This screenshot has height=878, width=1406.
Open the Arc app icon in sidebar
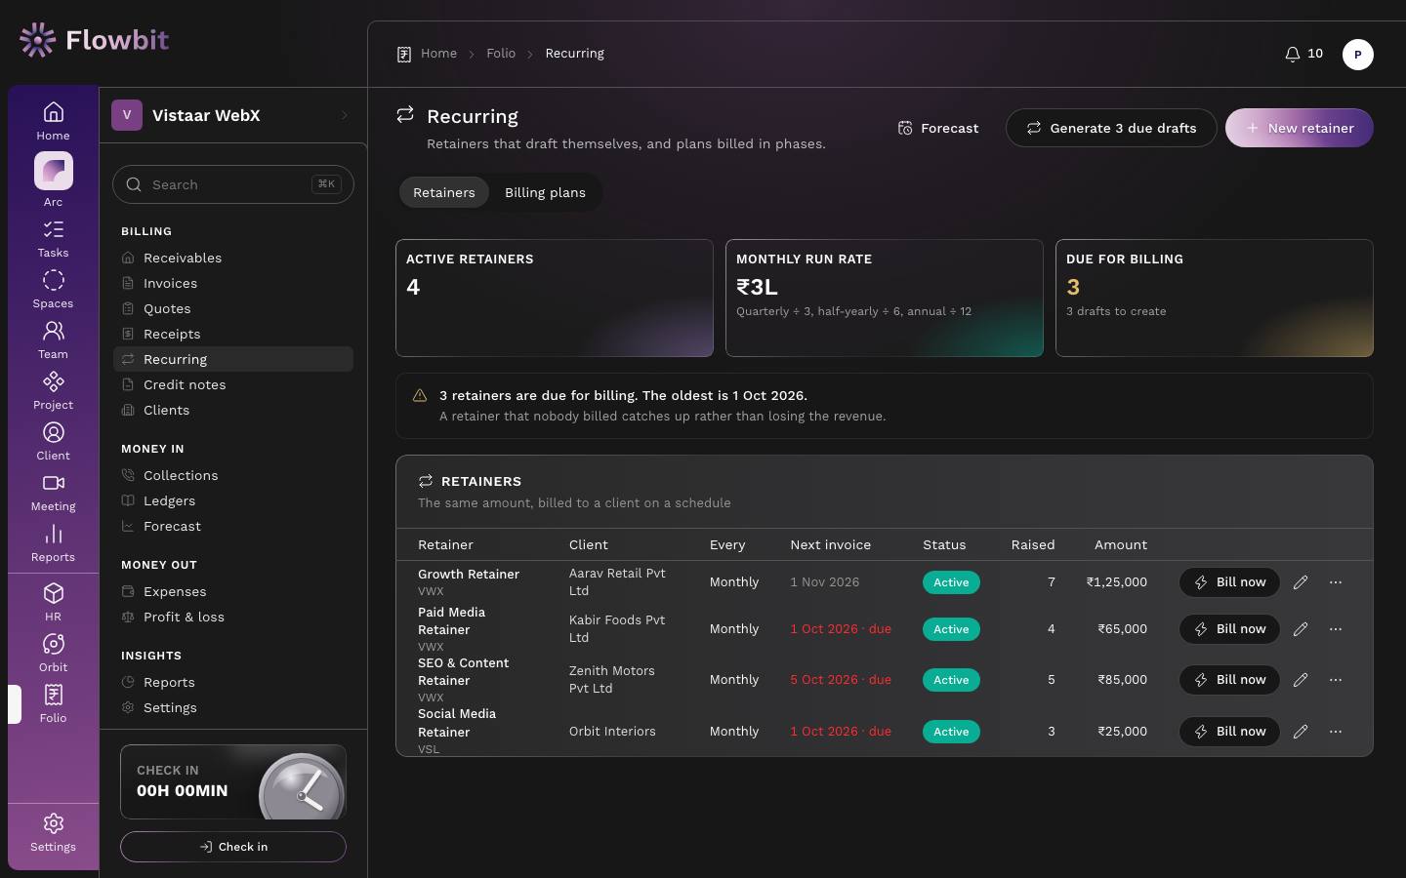click(x=54, y=171)
